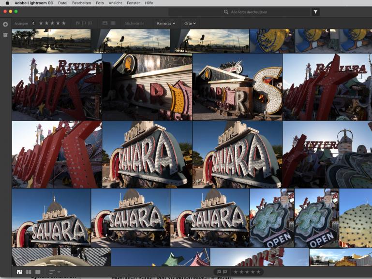Set two star rating in bottom bar
372x279 pixels.
pyautogui.click(x=241, y=272)
